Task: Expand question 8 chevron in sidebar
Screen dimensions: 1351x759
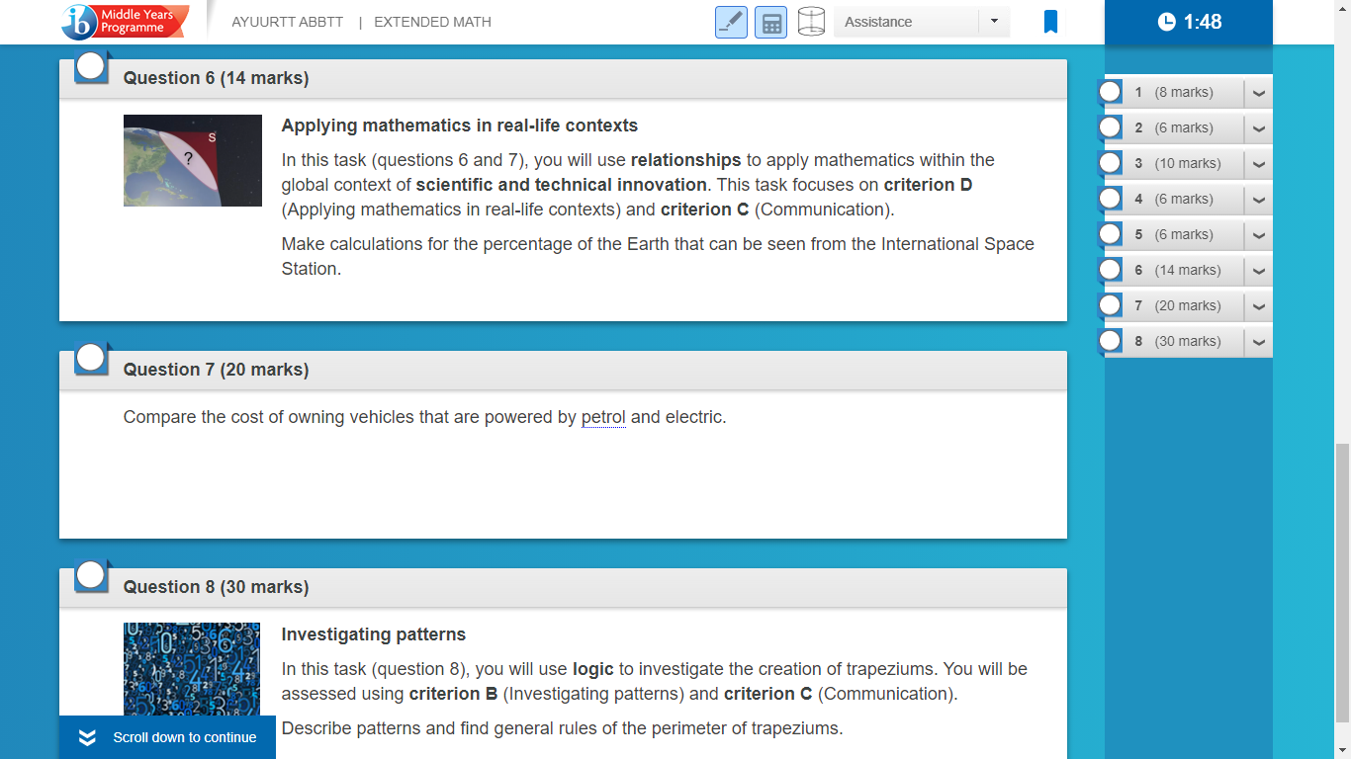Action: click(x=1258, y=341)
